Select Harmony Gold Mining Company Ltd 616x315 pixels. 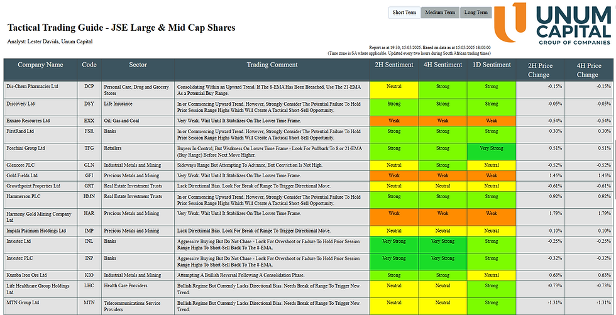[x=39, y=217]
